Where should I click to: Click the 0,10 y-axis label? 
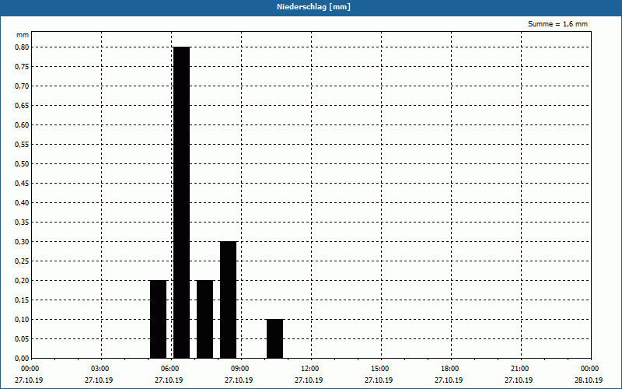22,320
